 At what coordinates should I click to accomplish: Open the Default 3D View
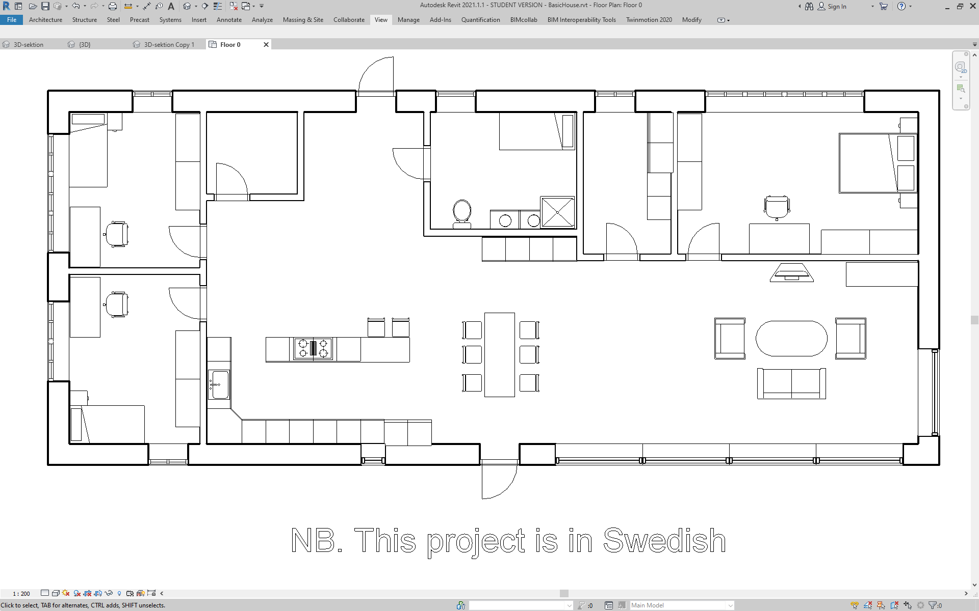pos(187,6)
